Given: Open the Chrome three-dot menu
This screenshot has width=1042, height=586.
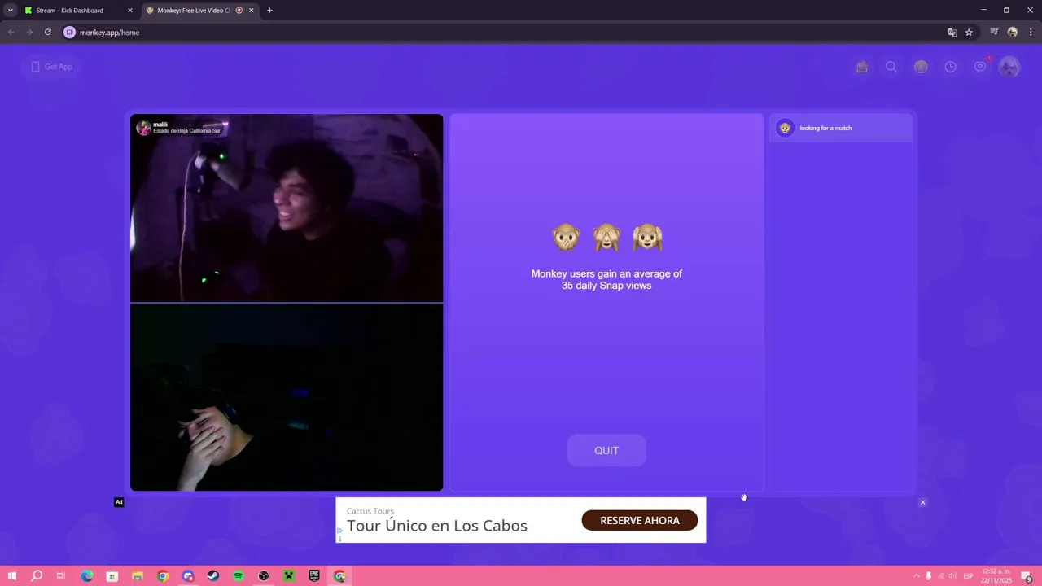Looking at the screenshot, I should pos(1031,33).
